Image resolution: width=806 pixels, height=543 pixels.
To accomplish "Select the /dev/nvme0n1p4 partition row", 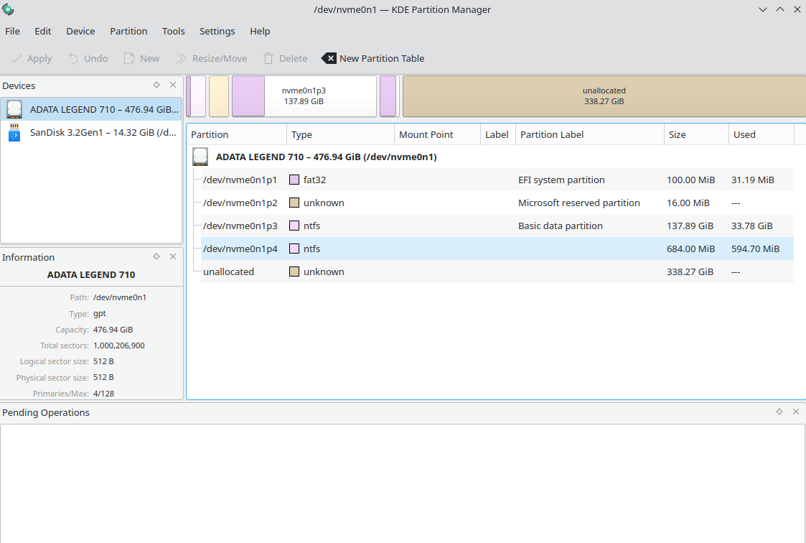I will tap(497, 249).
